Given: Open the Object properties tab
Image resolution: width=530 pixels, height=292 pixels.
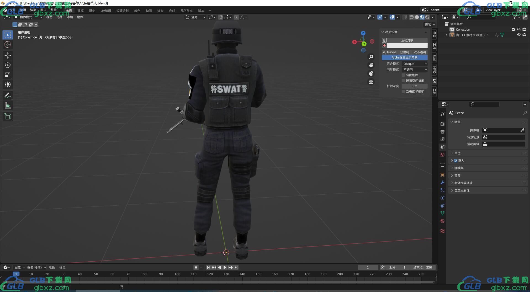Looking at the screenshot, I should pos(442,175).
